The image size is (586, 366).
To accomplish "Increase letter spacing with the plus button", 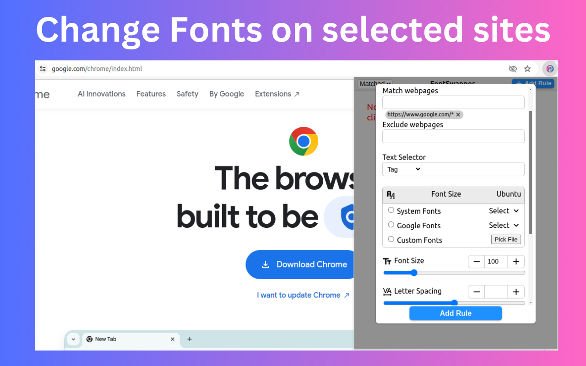I will point(516,292).
